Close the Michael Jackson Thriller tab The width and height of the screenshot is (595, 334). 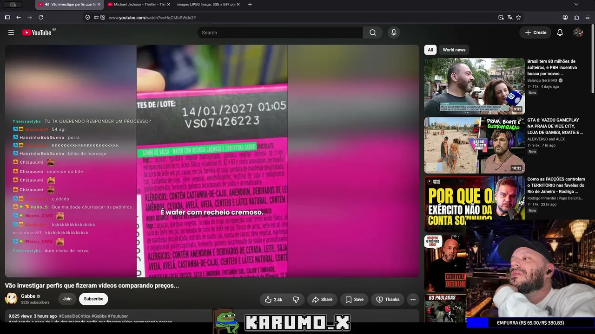(x=168, y=4)
